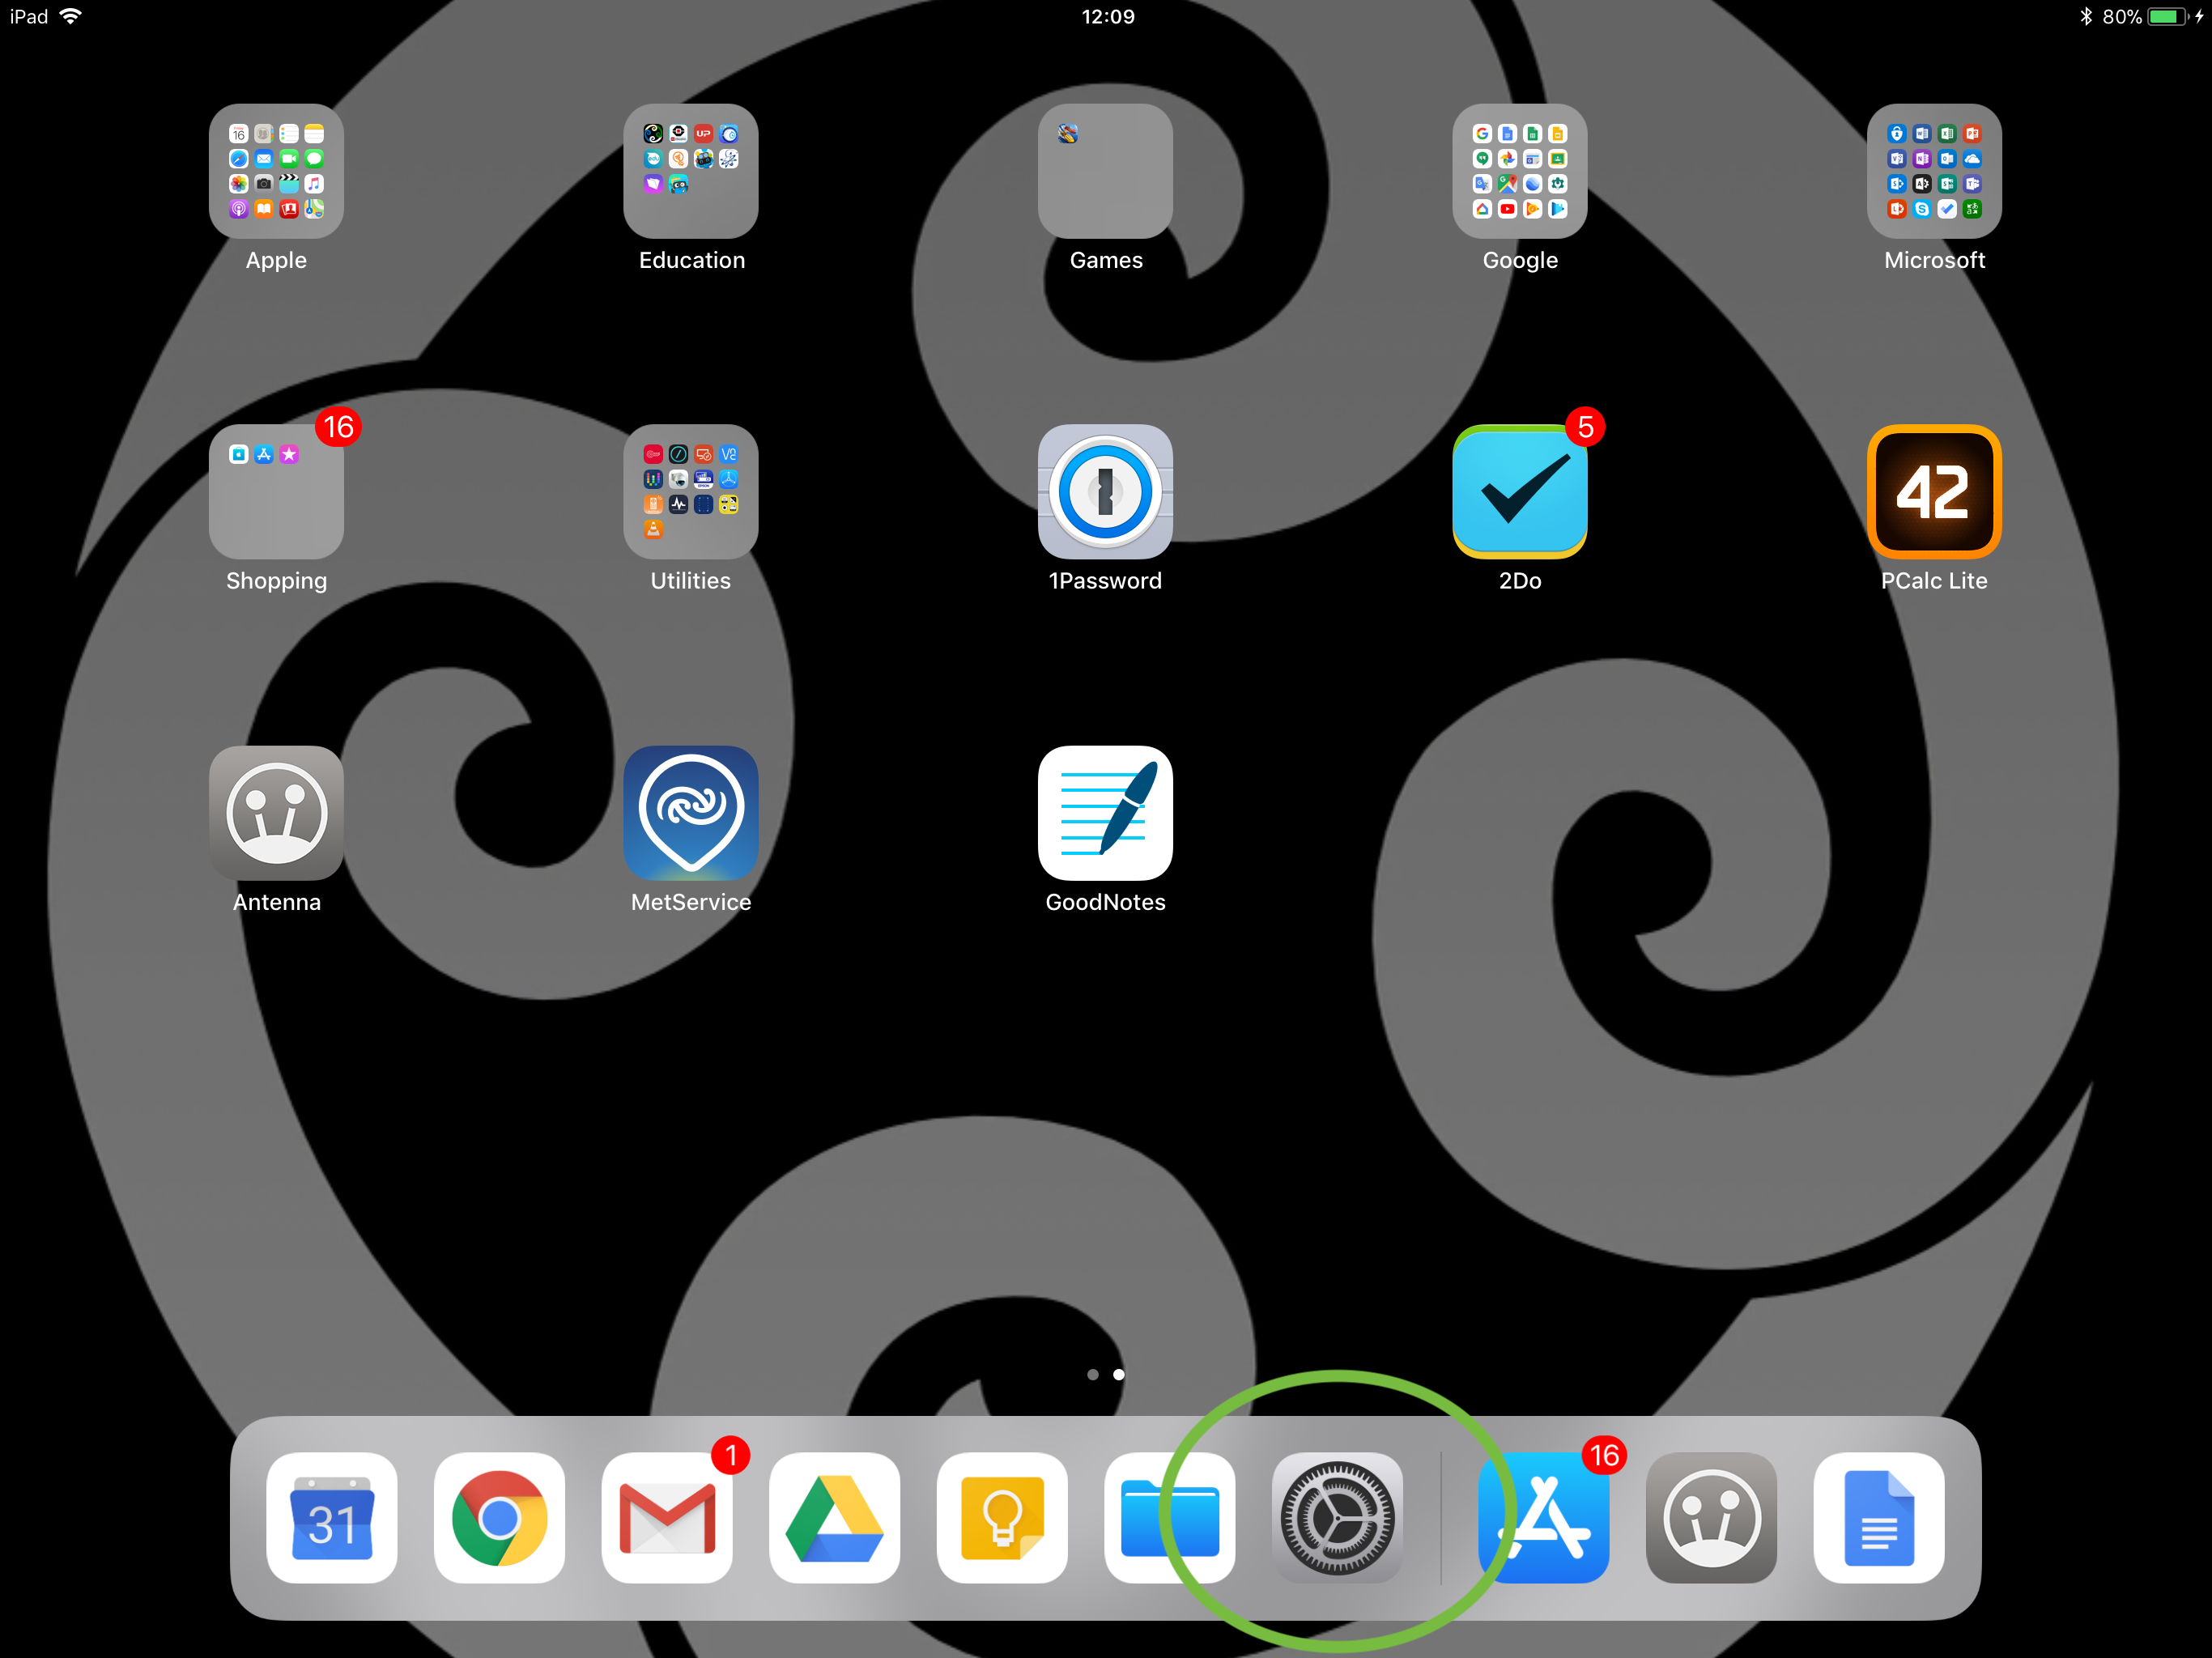This screenshot has width=2212, height=1658.
Task: Launch the 1Password app
Action: tap(1105, 492)
